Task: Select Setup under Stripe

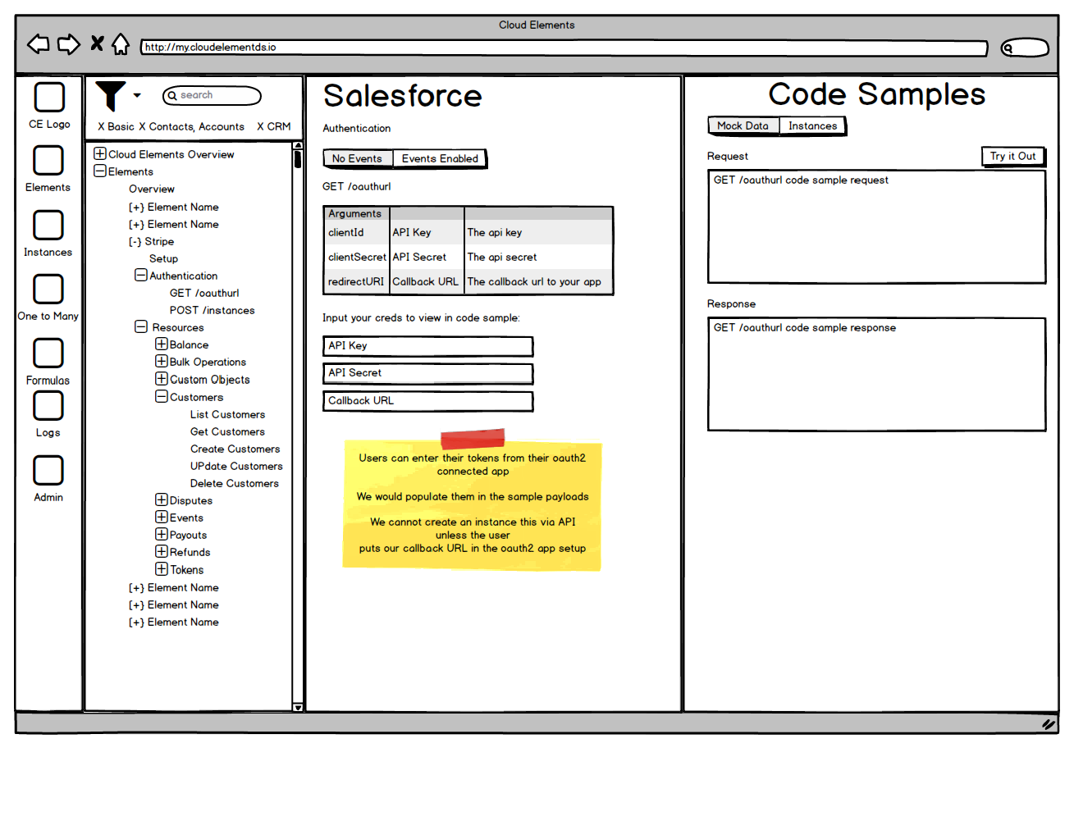Action: click(x=163, y=259)
